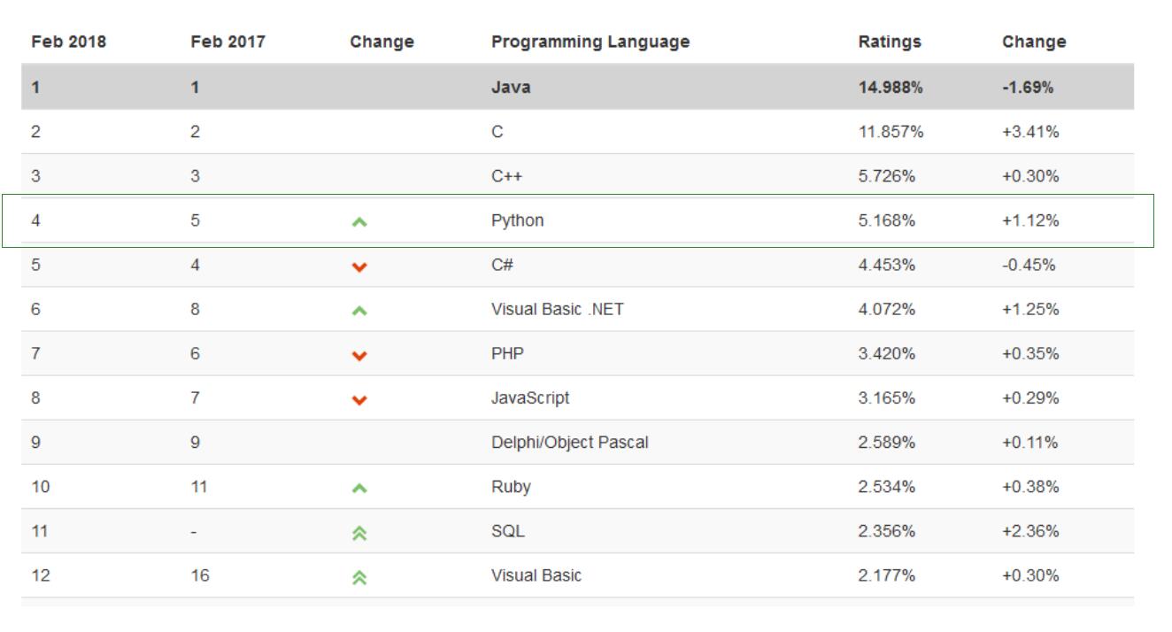Select the Feb 2017 column header

tap(227, 42)
